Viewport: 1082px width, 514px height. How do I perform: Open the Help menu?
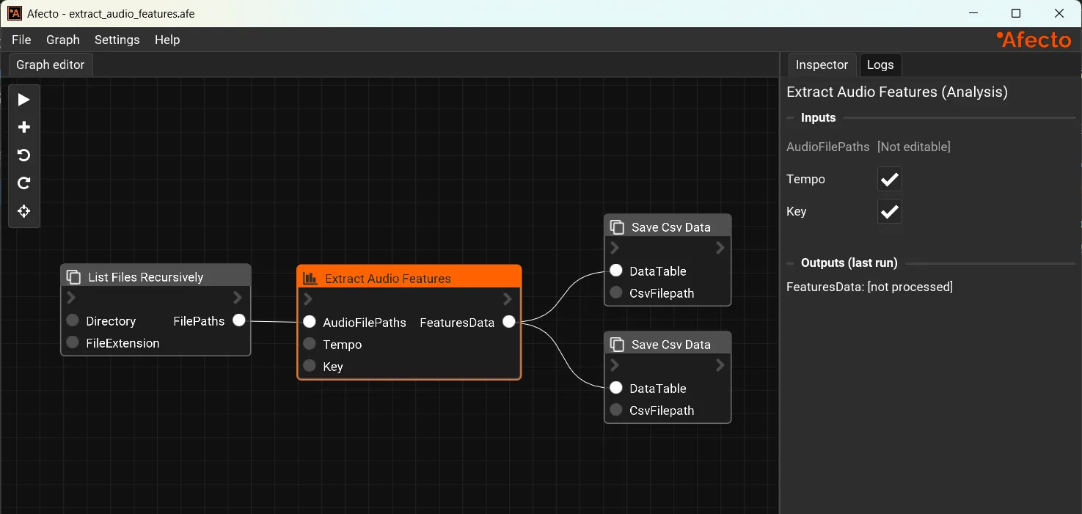[167, 40]
